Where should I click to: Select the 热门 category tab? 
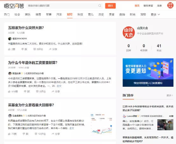coord(7,15)
